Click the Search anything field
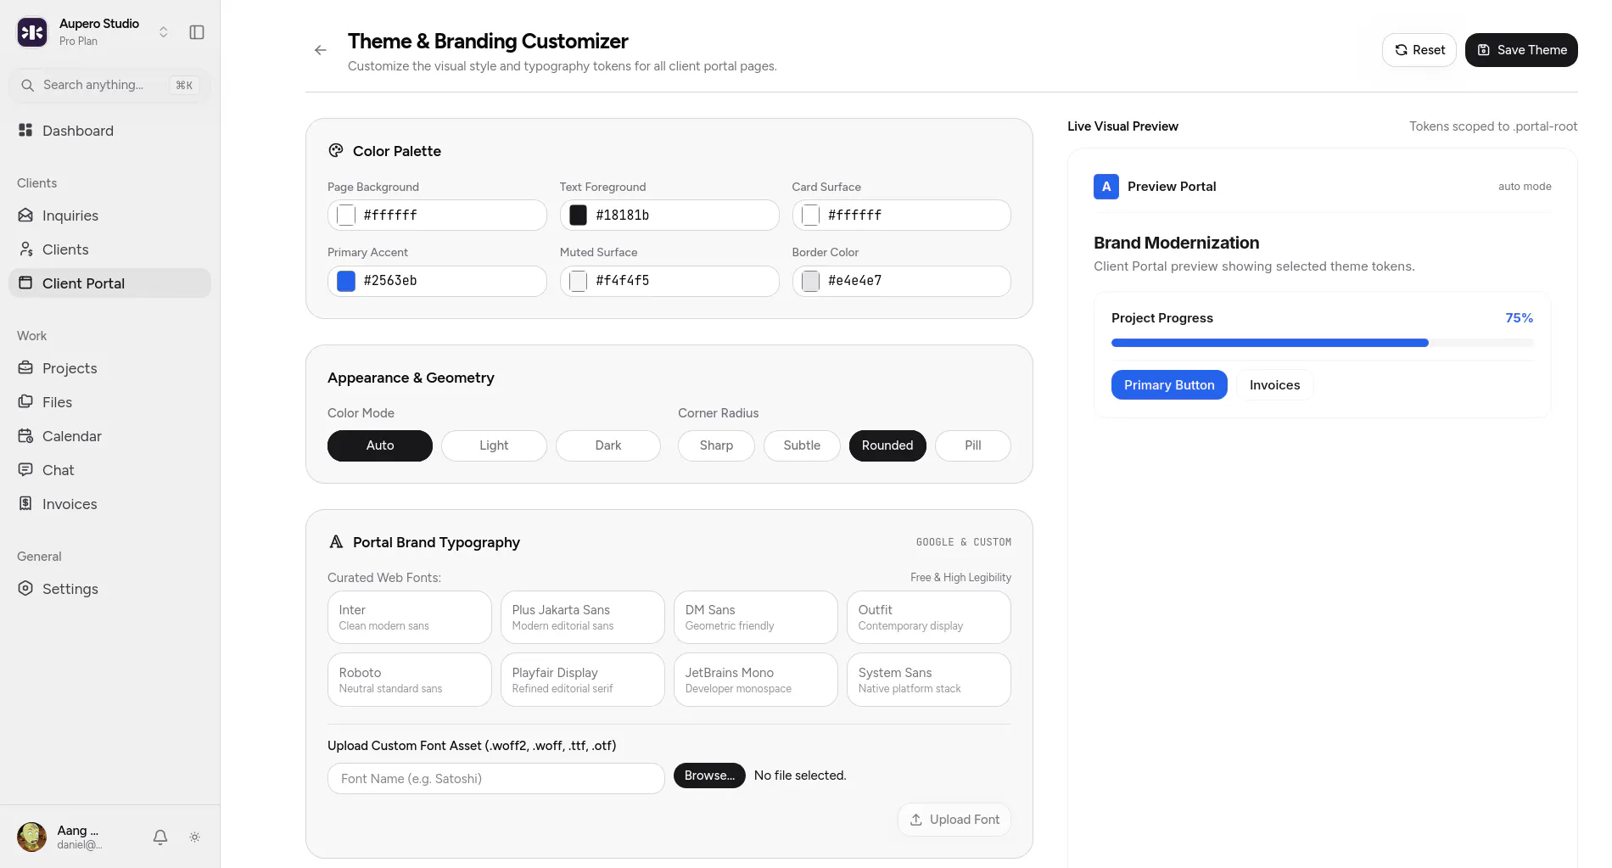 coord(109,85)
